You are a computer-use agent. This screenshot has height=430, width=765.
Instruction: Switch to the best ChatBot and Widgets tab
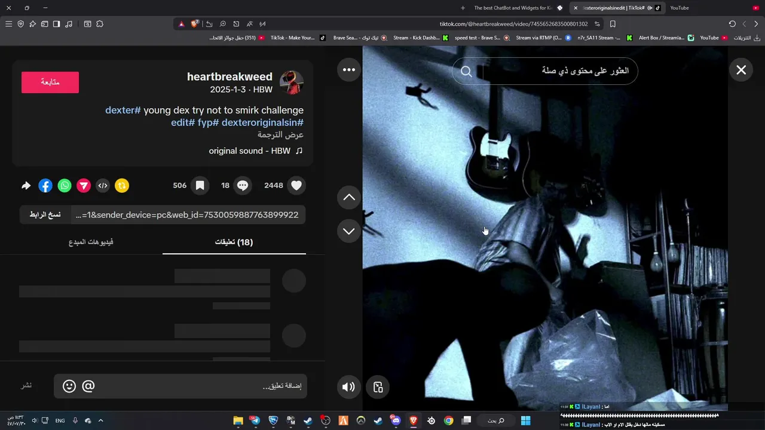(x=518, y=8)
